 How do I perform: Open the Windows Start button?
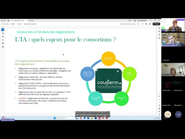tap(55, 118)
